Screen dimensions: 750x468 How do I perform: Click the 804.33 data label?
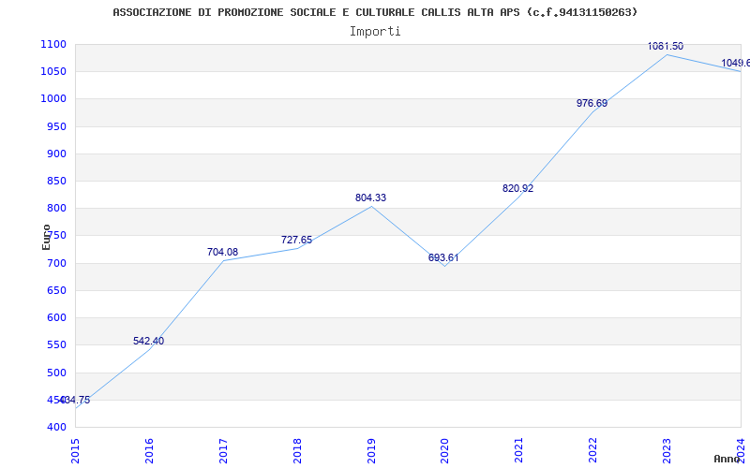pos(370,197)
